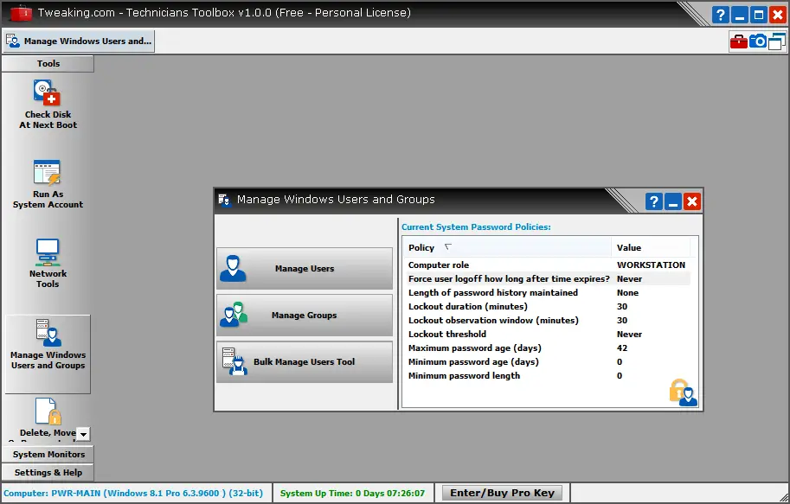The width and height of the screenshot is (790, 504).
Task: Click the System Up Time status text
Action: [x=352, y=493]
